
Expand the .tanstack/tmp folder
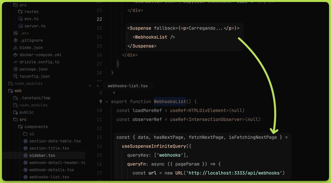point(35,98)
